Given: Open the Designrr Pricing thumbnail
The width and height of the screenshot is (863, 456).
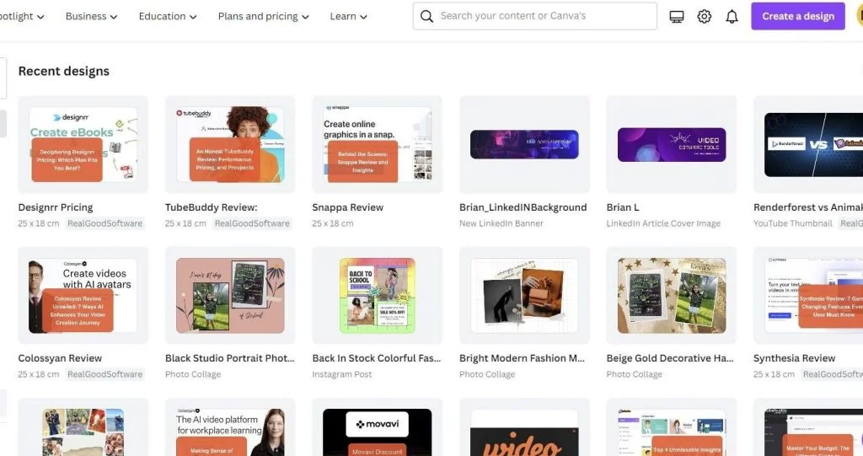Looking at the screenshot, I should coord(83,144).
